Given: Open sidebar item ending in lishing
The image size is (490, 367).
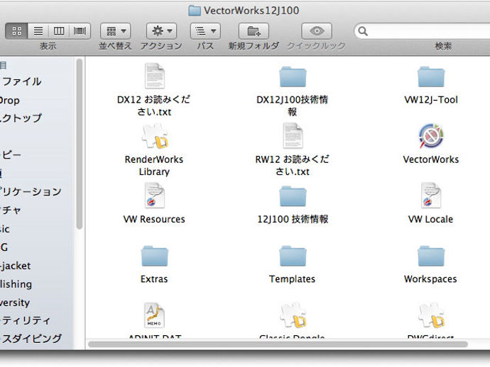Looking at the screenshot, I should point(16,284).
